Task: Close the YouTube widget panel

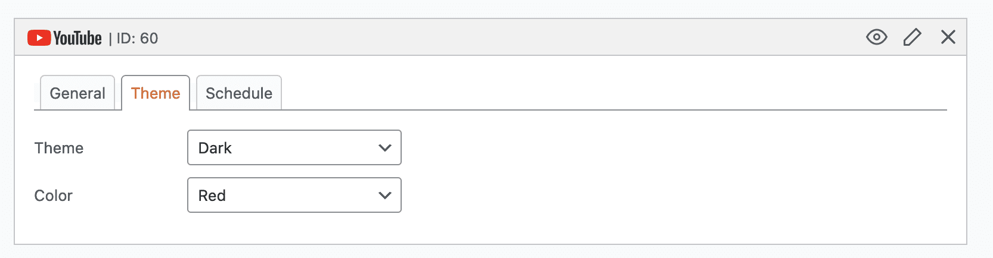Action: 948,37
